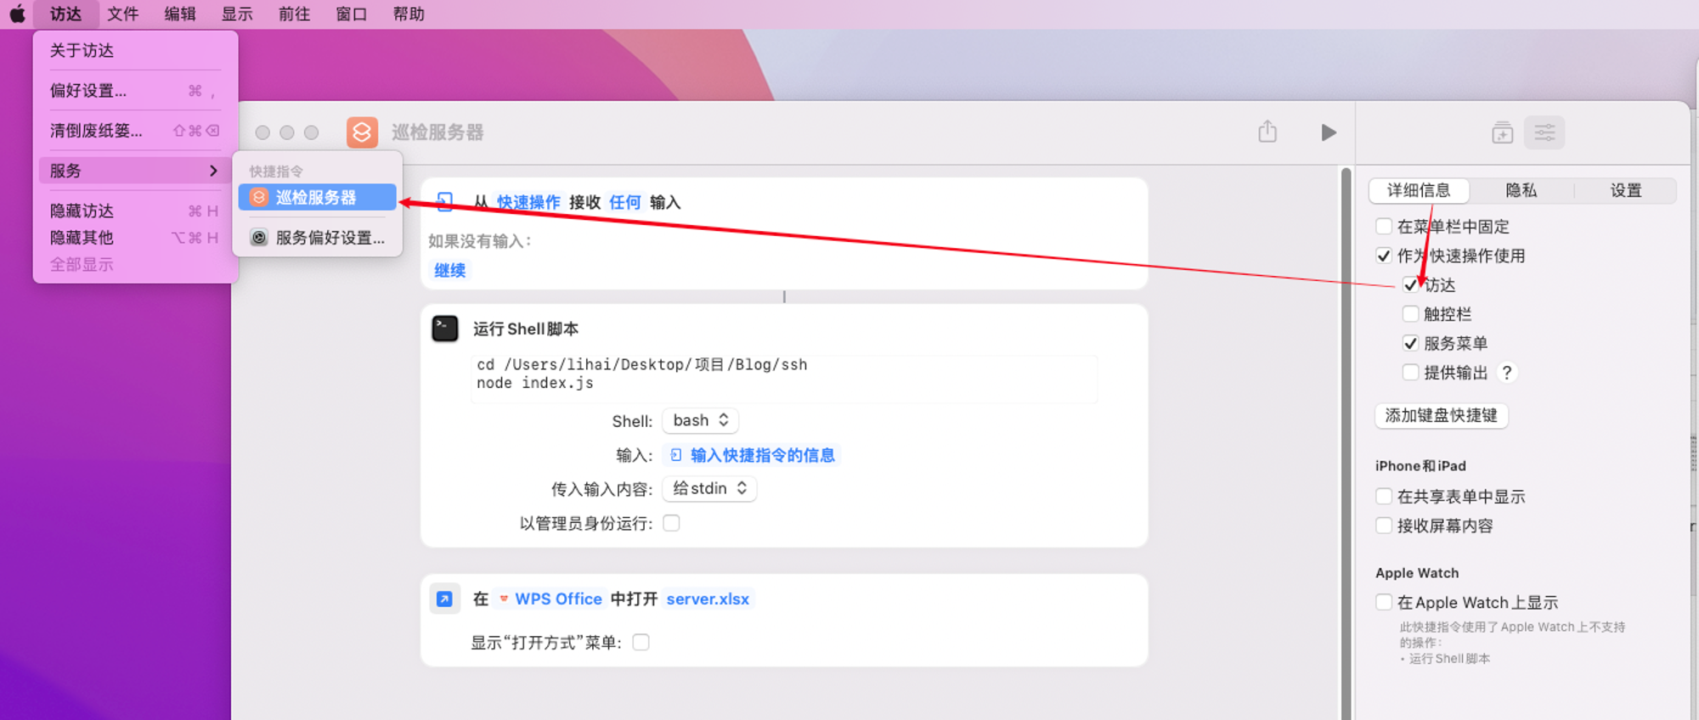Uncheck the 服务菜单 checkbox
The width and height of the screenshot is (1699, 720).
click(1410, 343)
